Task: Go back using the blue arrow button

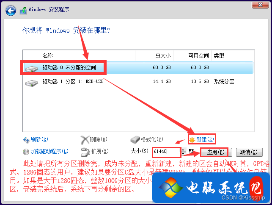Action: click(x=11, y=11)
